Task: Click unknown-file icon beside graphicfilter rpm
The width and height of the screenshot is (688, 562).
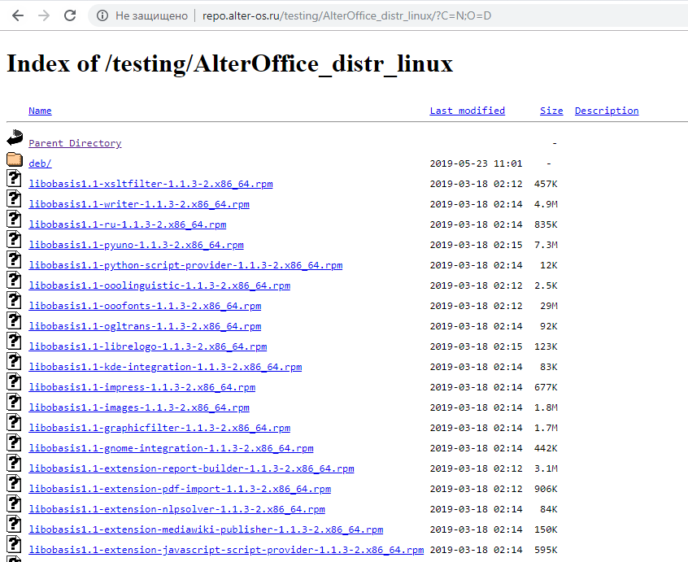Action: [x=14, y=422]
